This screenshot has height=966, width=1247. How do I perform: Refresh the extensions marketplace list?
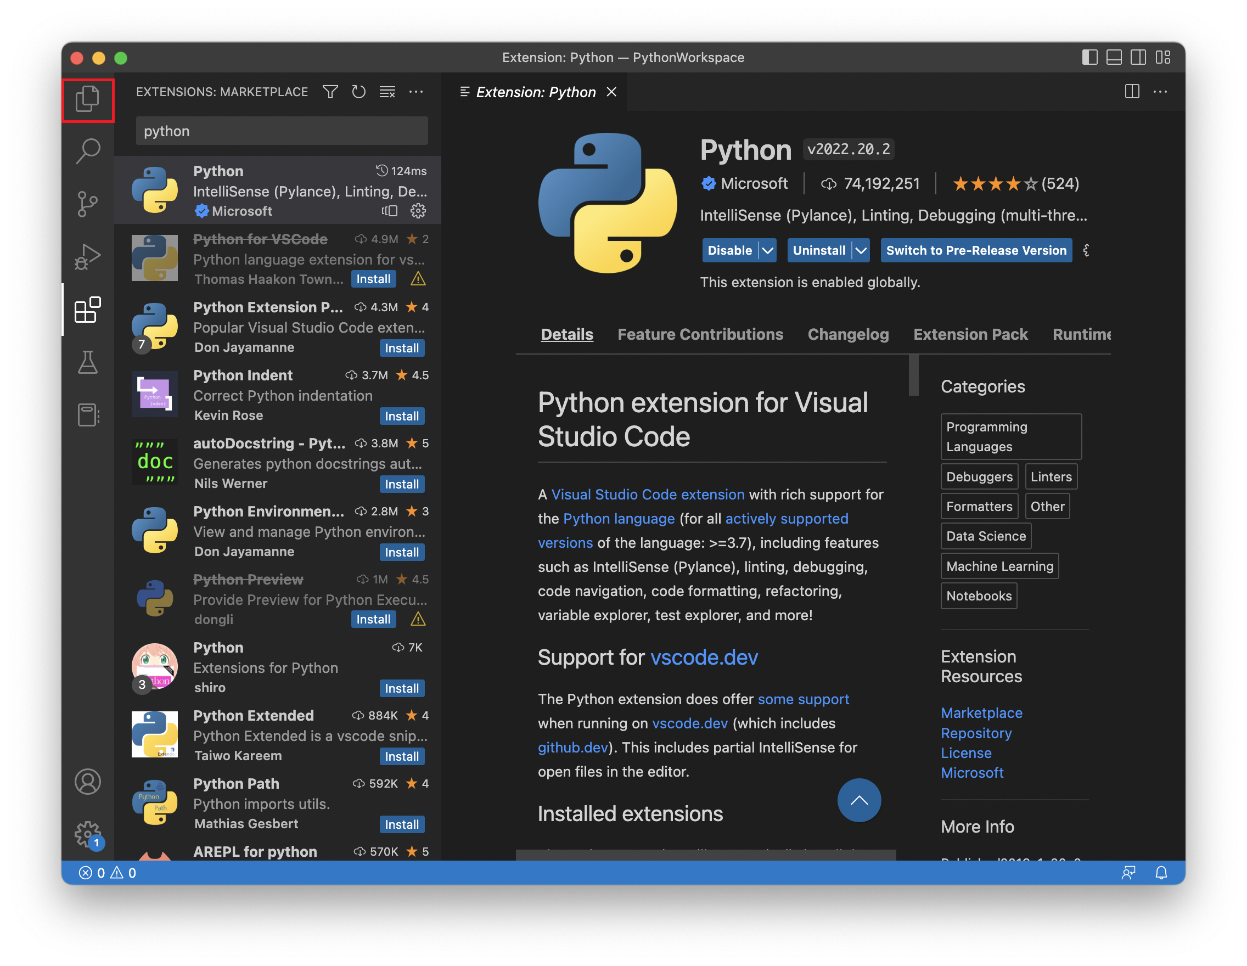[x=358, y=92]
